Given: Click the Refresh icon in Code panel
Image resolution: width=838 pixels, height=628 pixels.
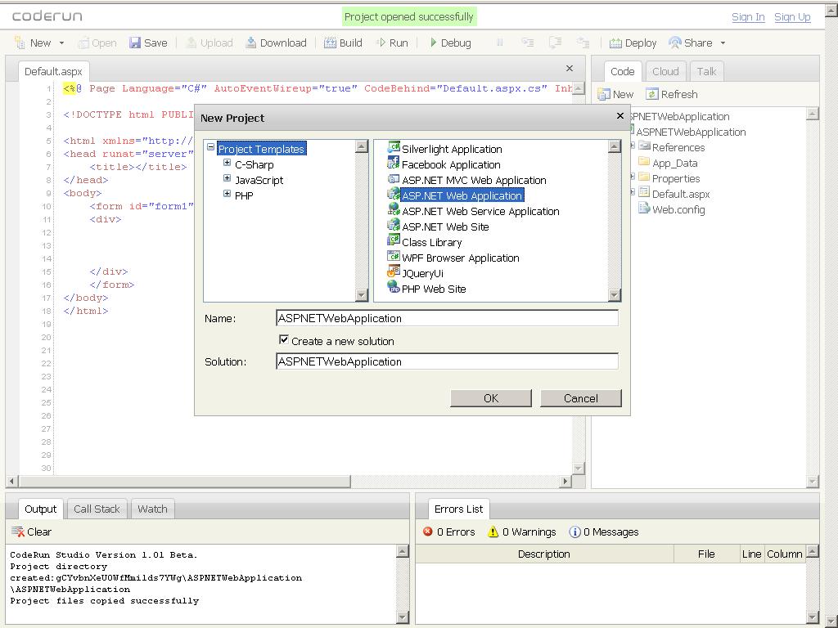Looking at the screenshot, I should point(652,94).
